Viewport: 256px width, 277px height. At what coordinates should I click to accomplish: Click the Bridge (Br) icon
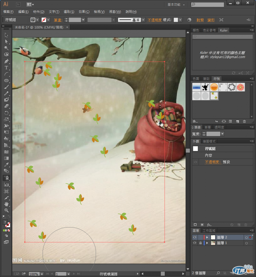point(18,5)
